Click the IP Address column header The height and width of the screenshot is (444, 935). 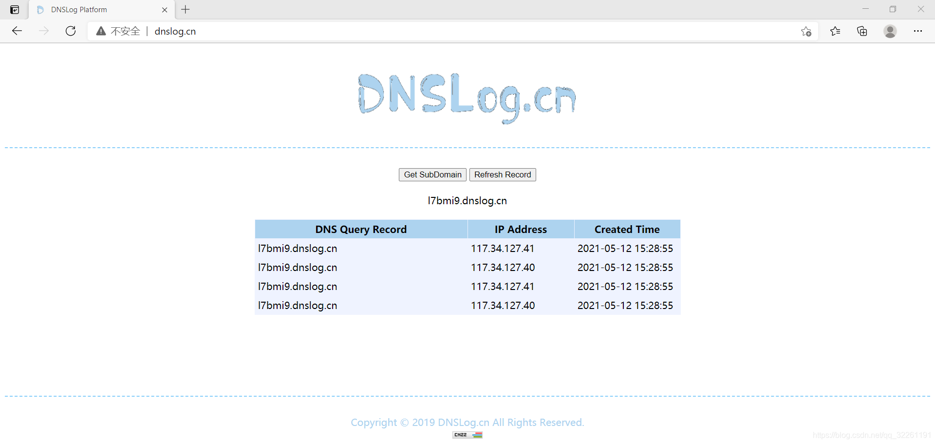pyautogui.click(x=521, y=229)
